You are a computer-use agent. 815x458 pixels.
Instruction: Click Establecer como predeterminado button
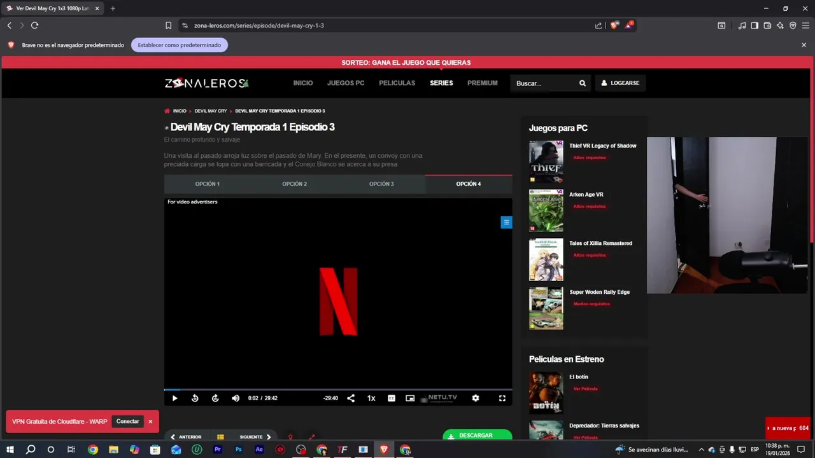pos(180,45)
